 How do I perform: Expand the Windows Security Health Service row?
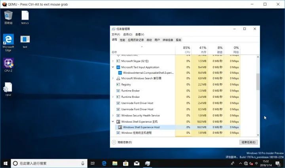pos(113,116)
